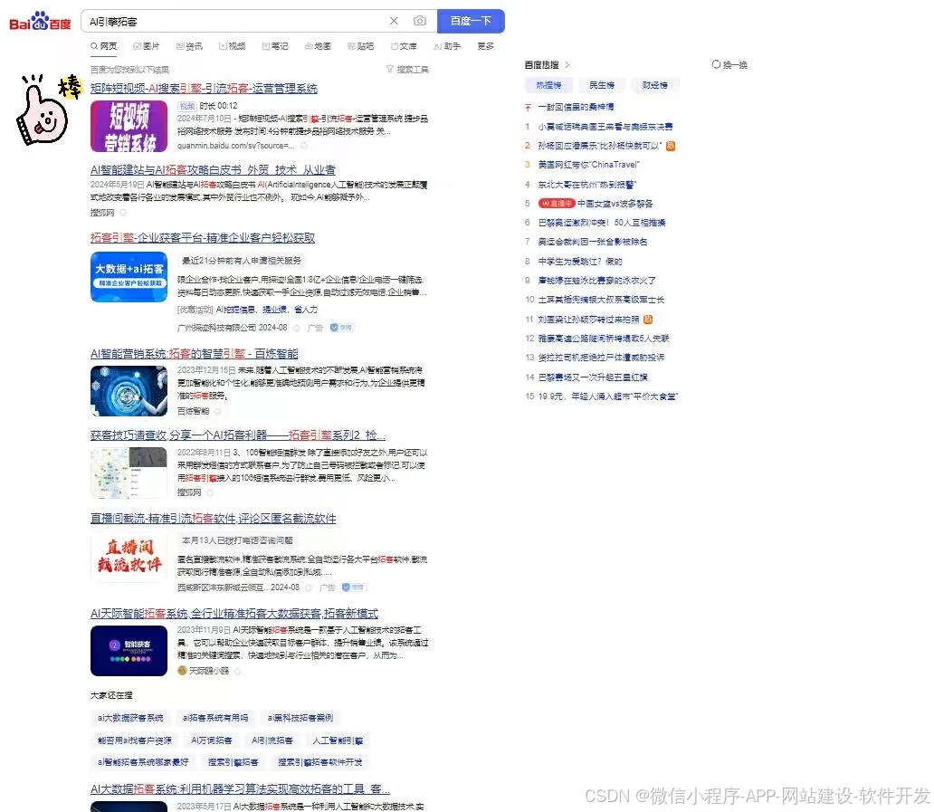Open 搜索工具 filter options
This screenshot has height=812, width=934.
click(407, 69)
